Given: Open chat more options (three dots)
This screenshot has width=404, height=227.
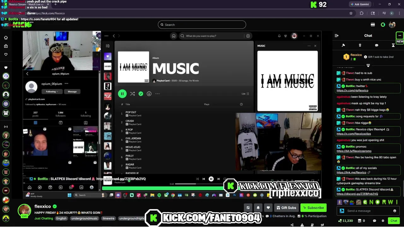Looking at the screenshot, I should (400, 36).
